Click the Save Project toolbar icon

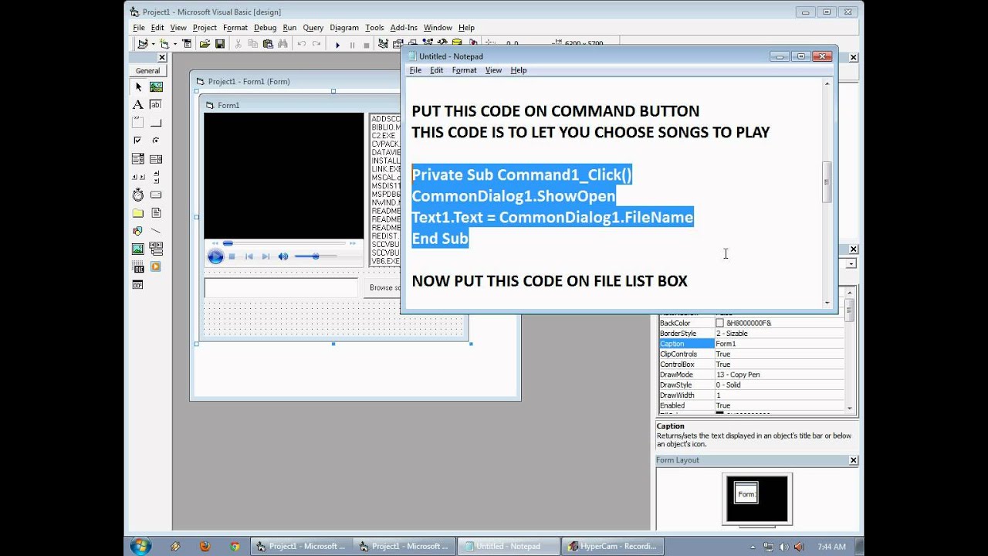click(220, 44)
